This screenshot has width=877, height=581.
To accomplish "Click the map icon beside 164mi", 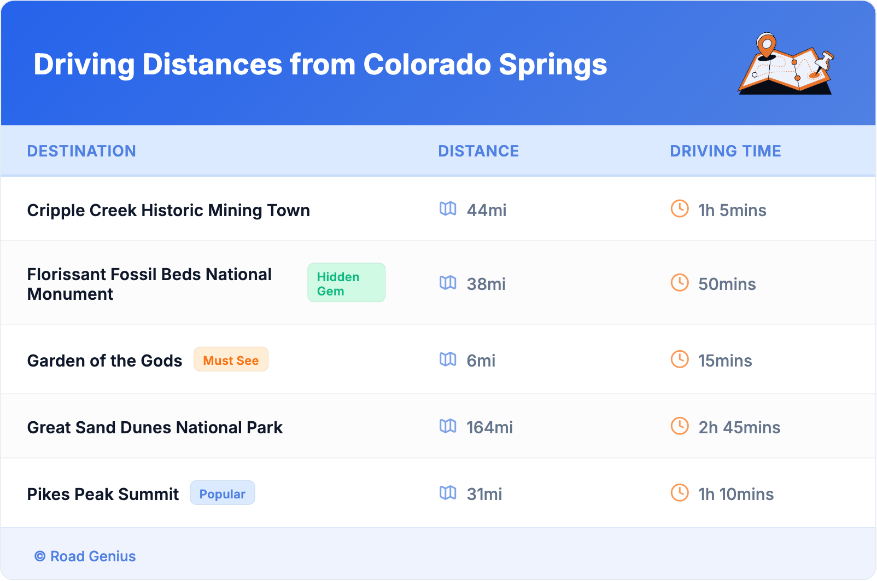I will pyautogui.click(x=448, y=426).
